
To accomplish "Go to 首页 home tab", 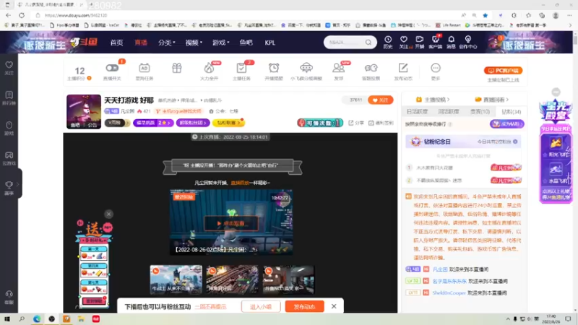I will (x=116, y=43).
